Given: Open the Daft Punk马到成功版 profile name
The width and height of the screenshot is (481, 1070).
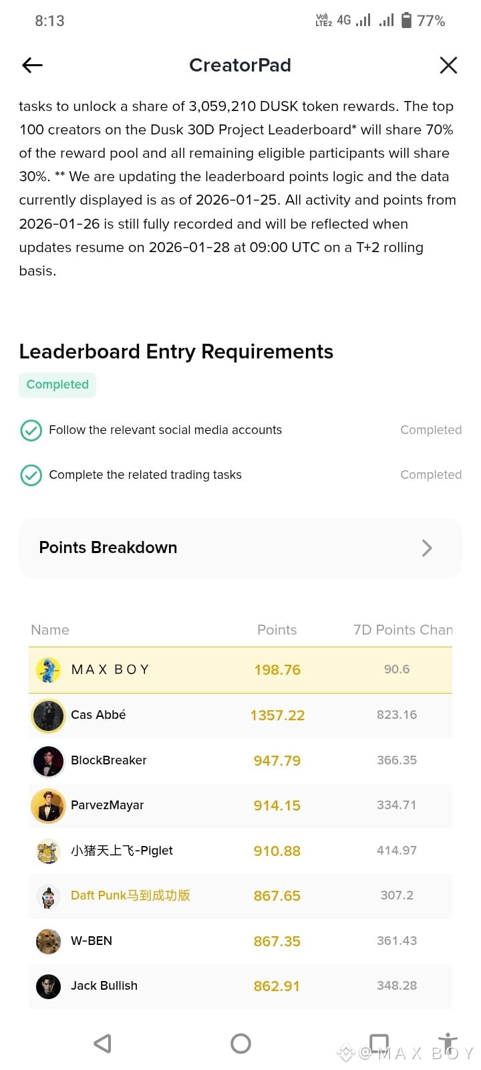Looking at the screenshot, I should 130,895.
